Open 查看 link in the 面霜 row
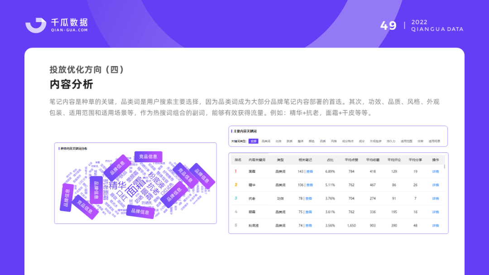This screenshot has height=275, width=489. pos(309,171)
